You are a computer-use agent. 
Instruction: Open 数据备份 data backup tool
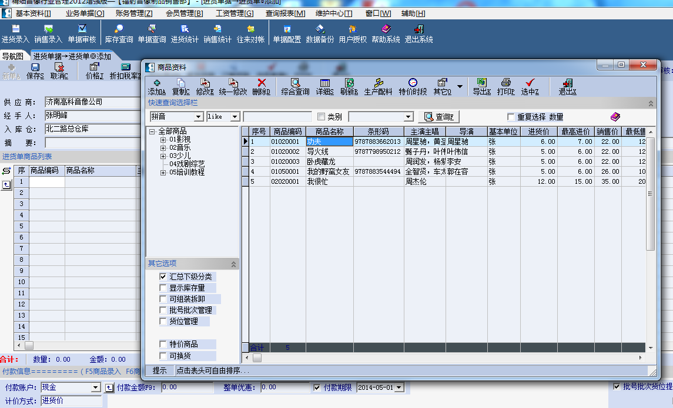[x=320, y=34]
